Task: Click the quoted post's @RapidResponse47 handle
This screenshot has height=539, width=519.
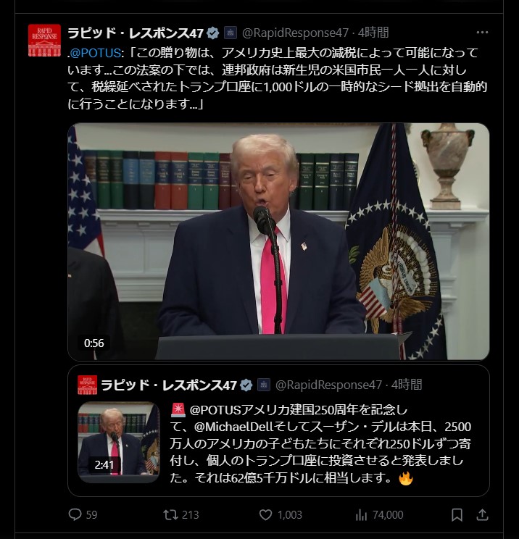Action: pos(329,385)
